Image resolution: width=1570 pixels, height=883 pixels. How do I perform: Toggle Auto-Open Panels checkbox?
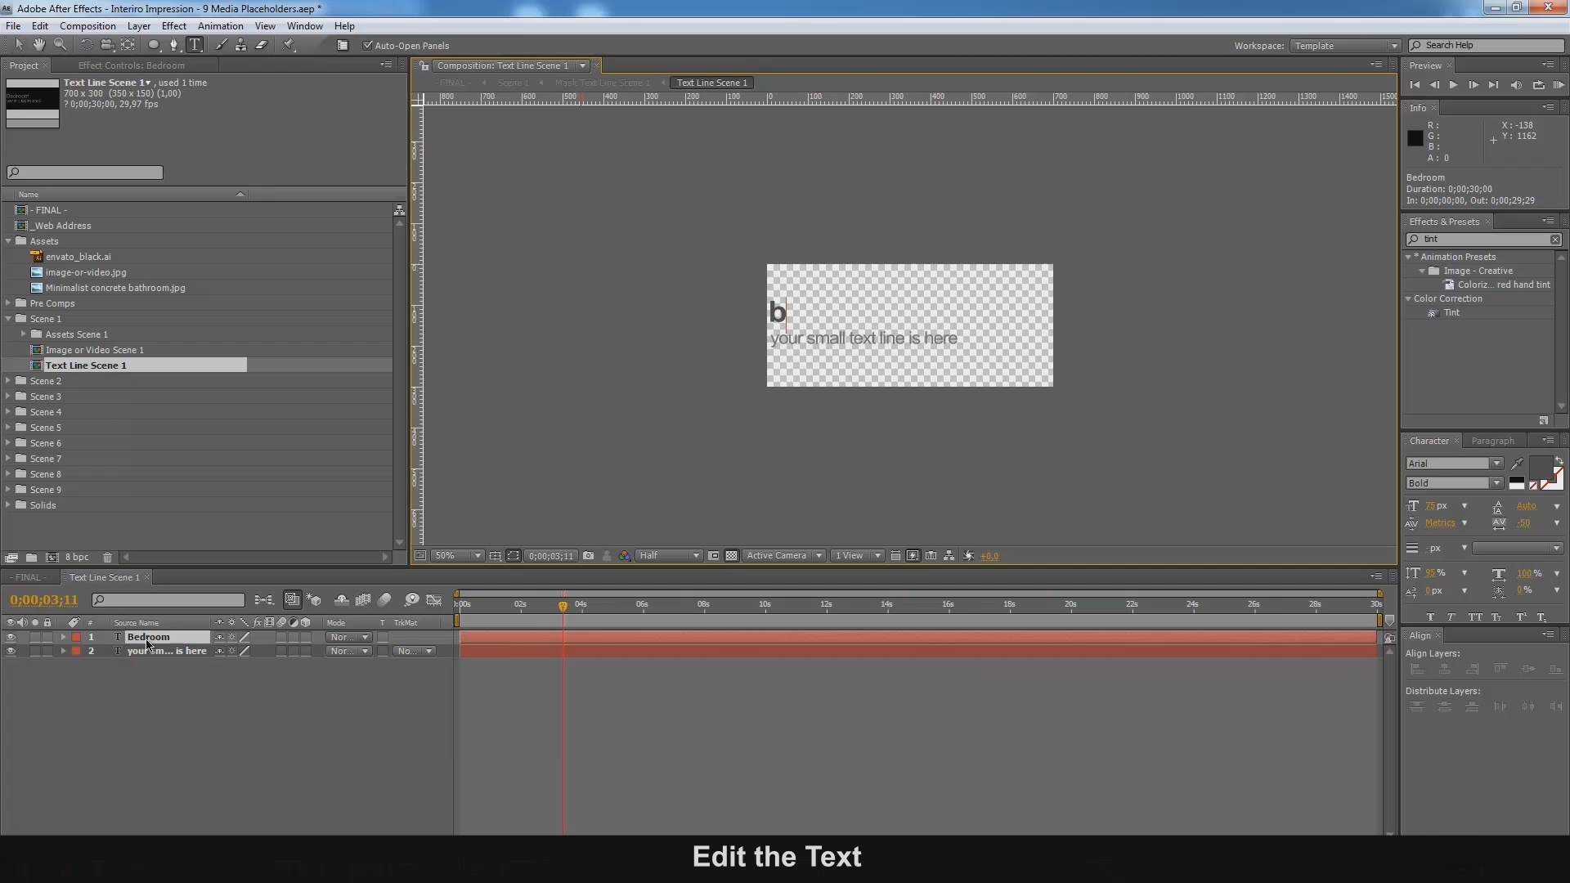pos(368,46)
